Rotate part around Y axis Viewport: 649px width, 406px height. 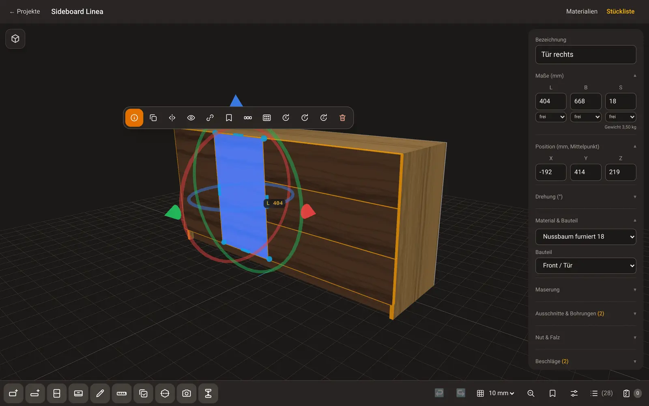pyautogui.click(x=305, y=118)
